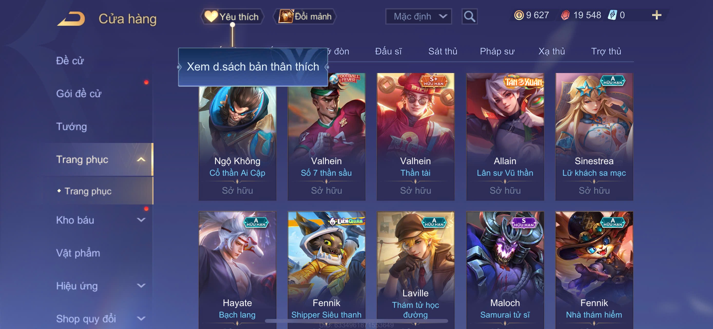Open Tướng in the sidebar

[72, 127]
